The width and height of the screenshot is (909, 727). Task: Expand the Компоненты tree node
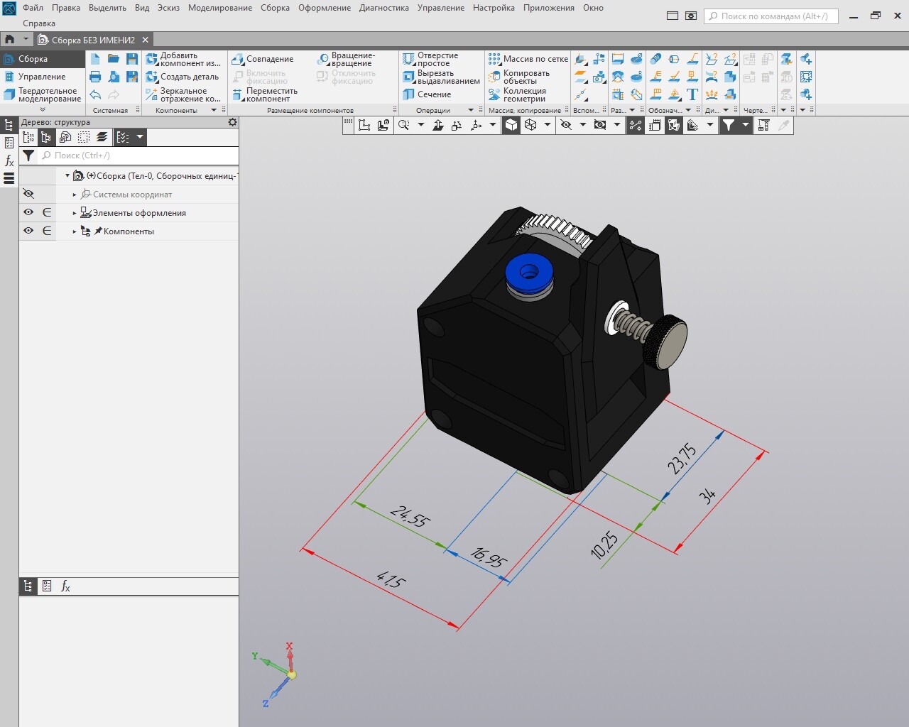(x=75, y=231)
